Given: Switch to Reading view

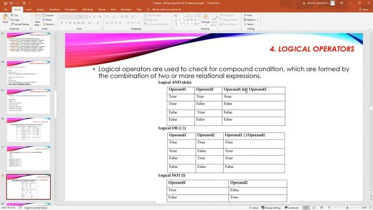Looking at the screenshot, I should (322, 208).
